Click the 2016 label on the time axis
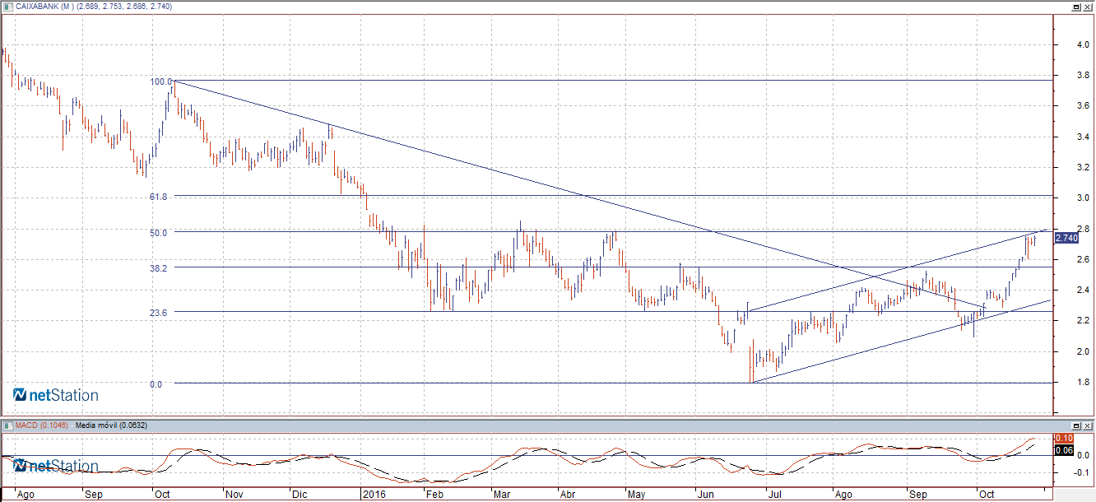The width and height of the screenshot is (1096, 502). (x=374, y=495)
